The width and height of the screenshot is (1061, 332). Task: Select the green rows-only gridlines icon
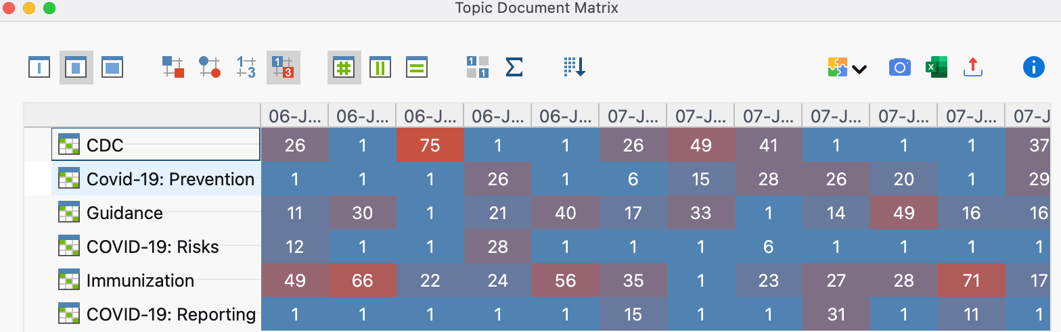(x=417, y=68)
